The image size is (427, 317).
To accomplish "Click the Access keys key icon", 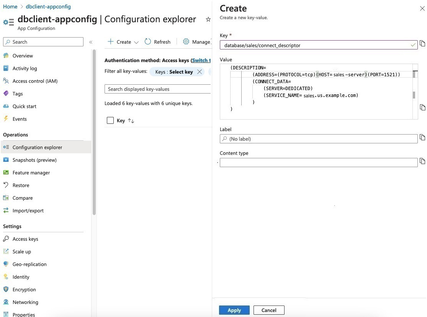I will pos(6,239).
